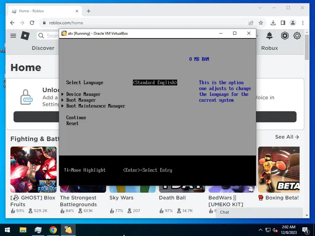The width and height of the screenshot is (315, 236).
Task: Open BedWars UMEKO KIT title
Action: 226,201
